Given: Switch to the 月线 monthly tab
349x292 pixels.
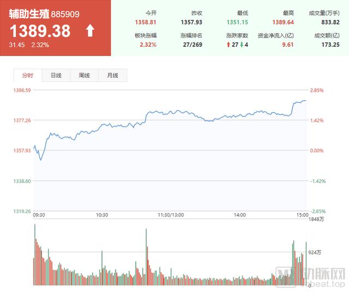Looking at the screenshot, I should [x=113, y=76].
